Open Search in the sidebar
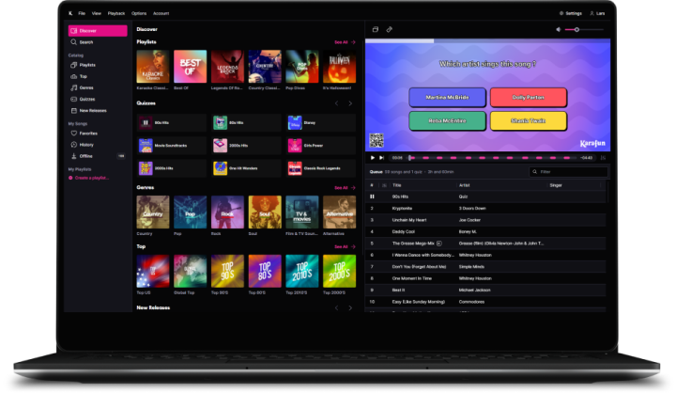Image resolution: width=676 pixels, height=393 pixels. (82, 42)
